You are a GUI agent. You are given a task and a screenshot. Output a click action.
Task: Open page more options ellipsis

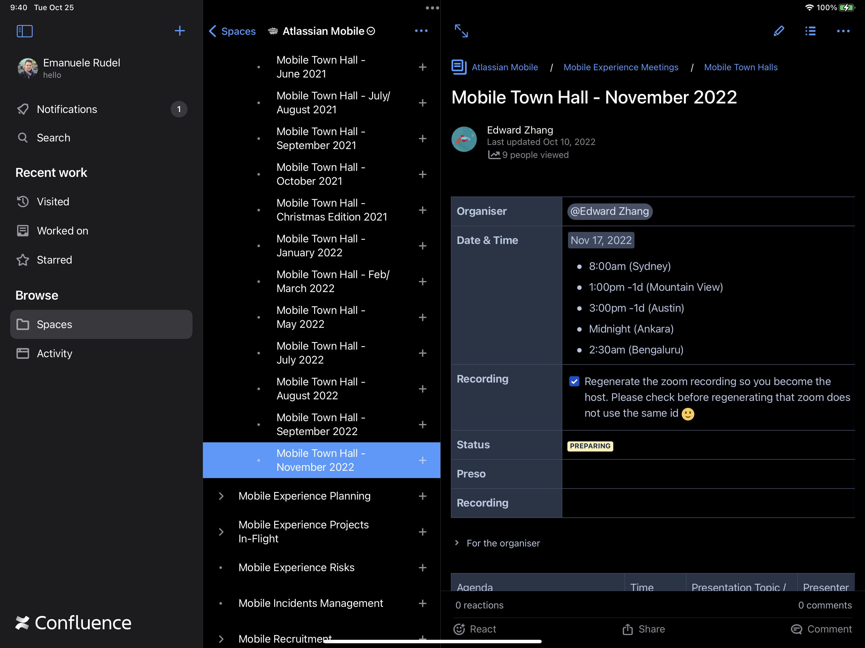tap(843, 31)
